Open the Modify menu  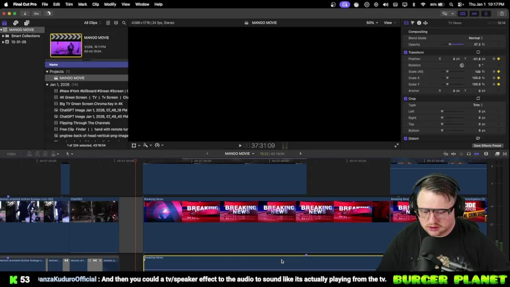110,4
